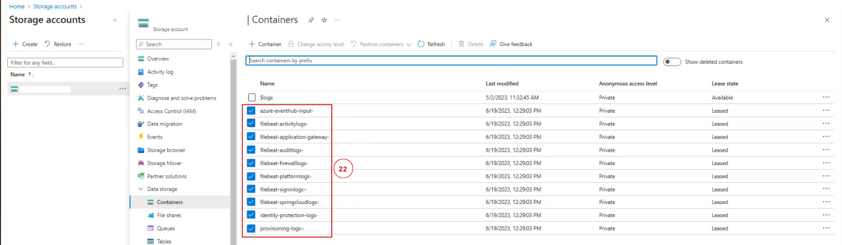Sort by Name column header
842x245 pixels.
coord(267,84)
